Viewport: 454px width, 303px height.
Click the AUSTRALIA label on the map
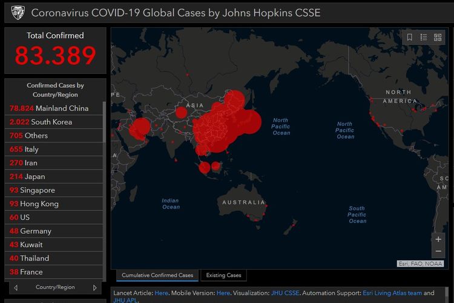(243, 202)
